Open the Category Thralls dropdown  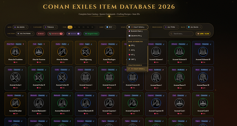tap(50, 27)
